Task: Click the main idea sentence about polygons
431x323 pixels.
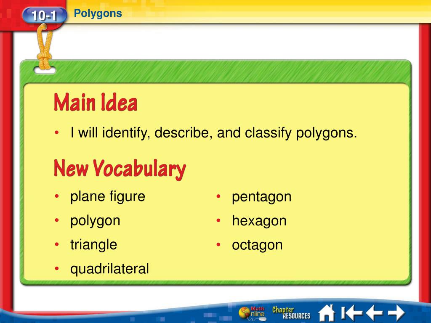Action: pos(213,132)
